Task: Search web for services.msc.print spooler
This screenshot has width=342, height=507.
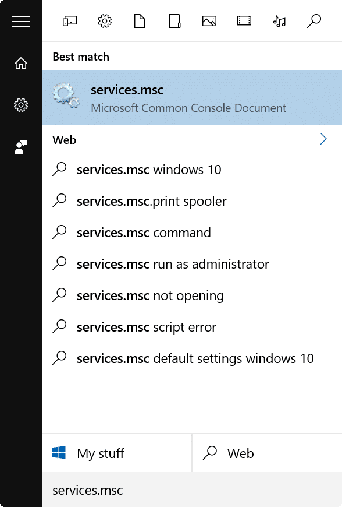Action: tap(192, 201)
